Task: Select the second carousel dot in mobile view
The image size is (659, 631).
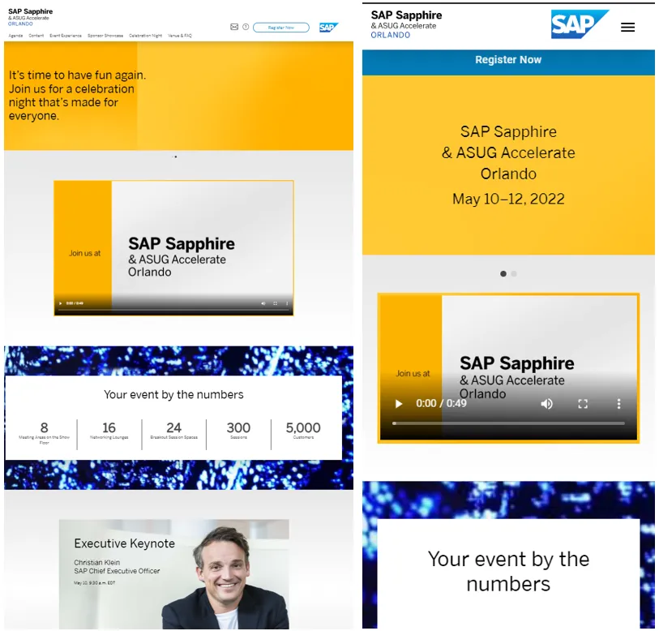Action: (514, 274)
